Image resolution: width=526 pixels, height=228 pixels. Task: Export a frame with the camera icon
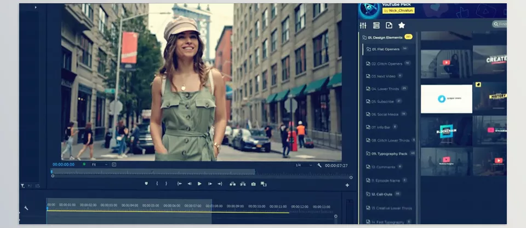pos(253,184)
